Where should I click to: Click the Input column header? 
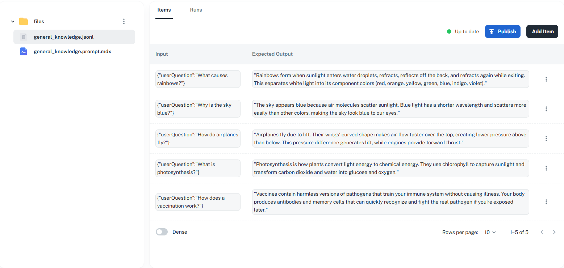(162, 54)
